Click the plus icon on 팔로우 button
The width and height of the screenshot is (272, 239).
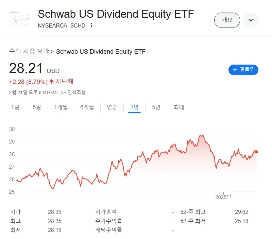(235, 70)
